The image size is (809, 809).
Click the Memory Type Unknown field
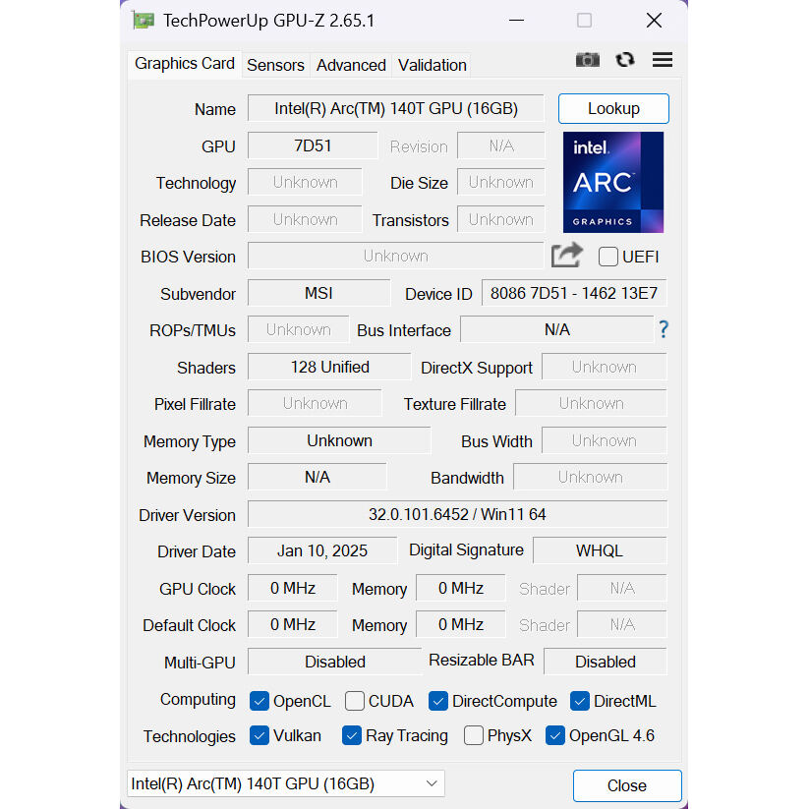tap(339, 440)
